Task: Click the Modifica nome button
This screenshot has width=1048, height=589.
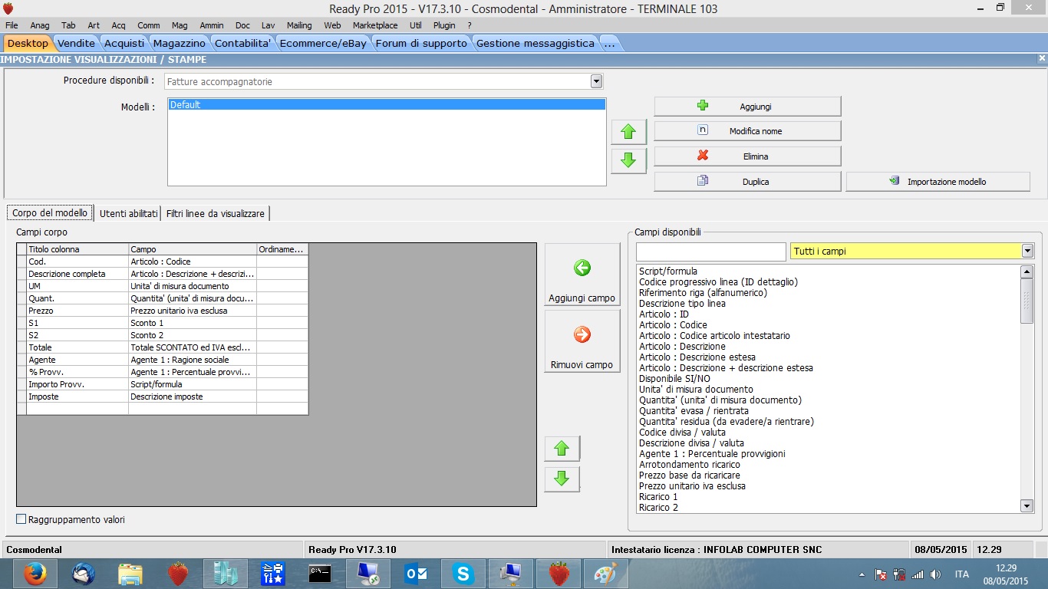Action: (747, 131)
